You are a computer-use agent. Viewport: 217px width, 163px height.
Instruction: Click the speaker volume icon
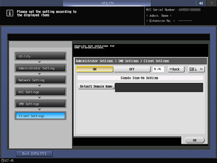(x=201, y=3)
